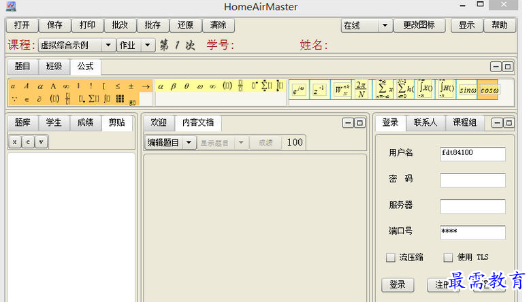Screen dimensions: 531x302
Task: Choose the plus-minus symbol
Action: coord(131,86)
